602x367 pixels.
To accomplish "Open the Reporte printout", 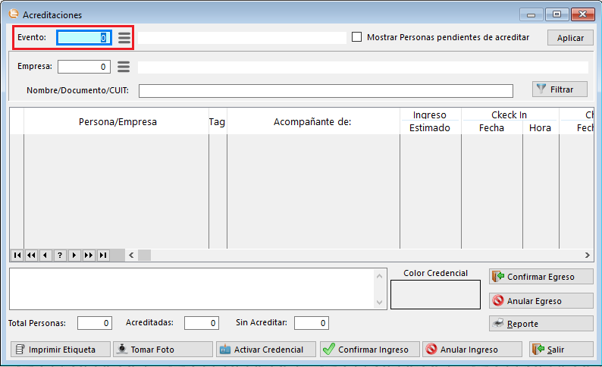I will [541, 324].
